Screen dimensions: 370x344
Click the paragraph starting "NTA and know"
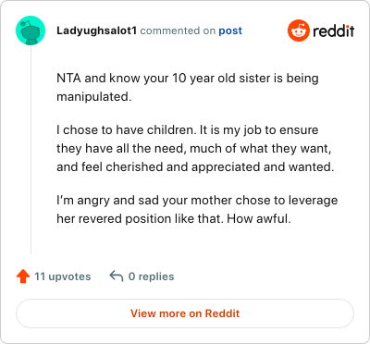[188, 87]
